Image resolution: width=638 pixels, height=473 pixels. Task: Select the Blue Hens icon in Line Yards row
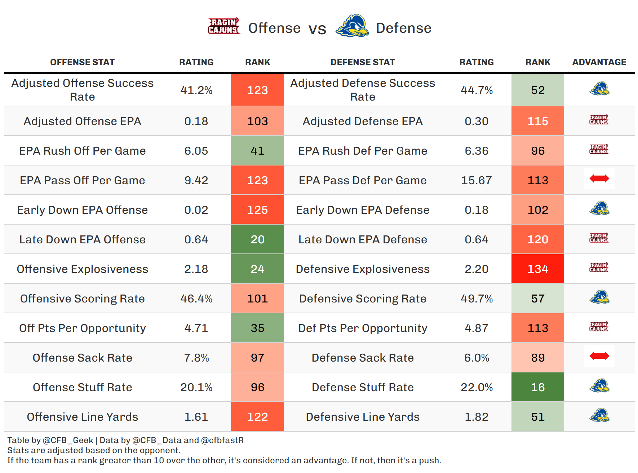point(599,415)
